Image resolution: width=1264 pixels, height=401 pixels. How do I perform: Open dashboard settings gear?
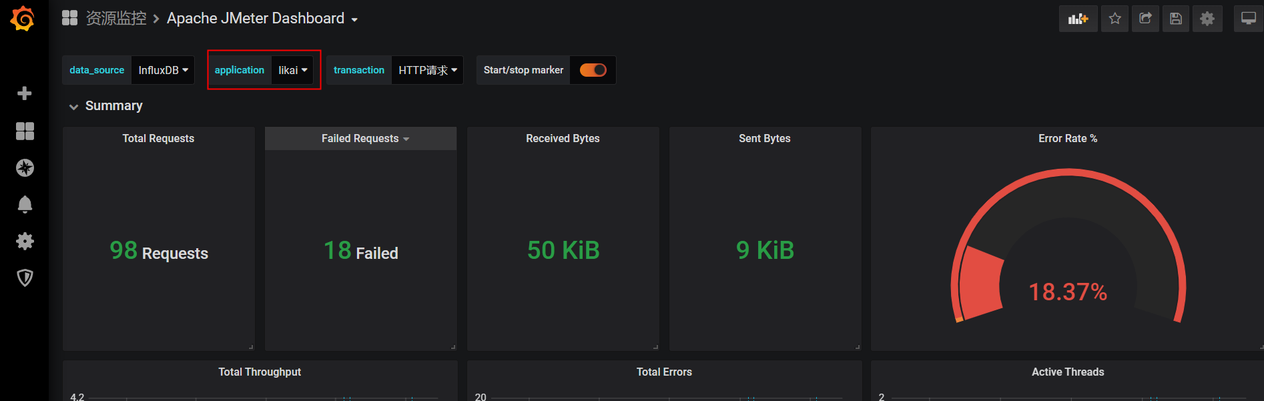(x=1207, y=19)
